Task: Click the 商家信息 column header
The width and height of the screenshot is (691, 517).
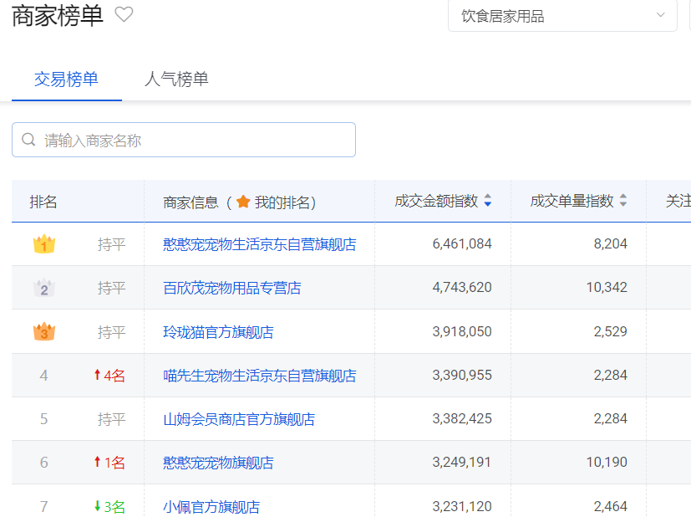Action: point(191,202)
